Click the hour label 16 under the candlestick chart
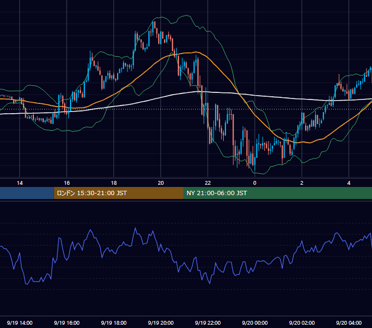 (x=67, y=183)
